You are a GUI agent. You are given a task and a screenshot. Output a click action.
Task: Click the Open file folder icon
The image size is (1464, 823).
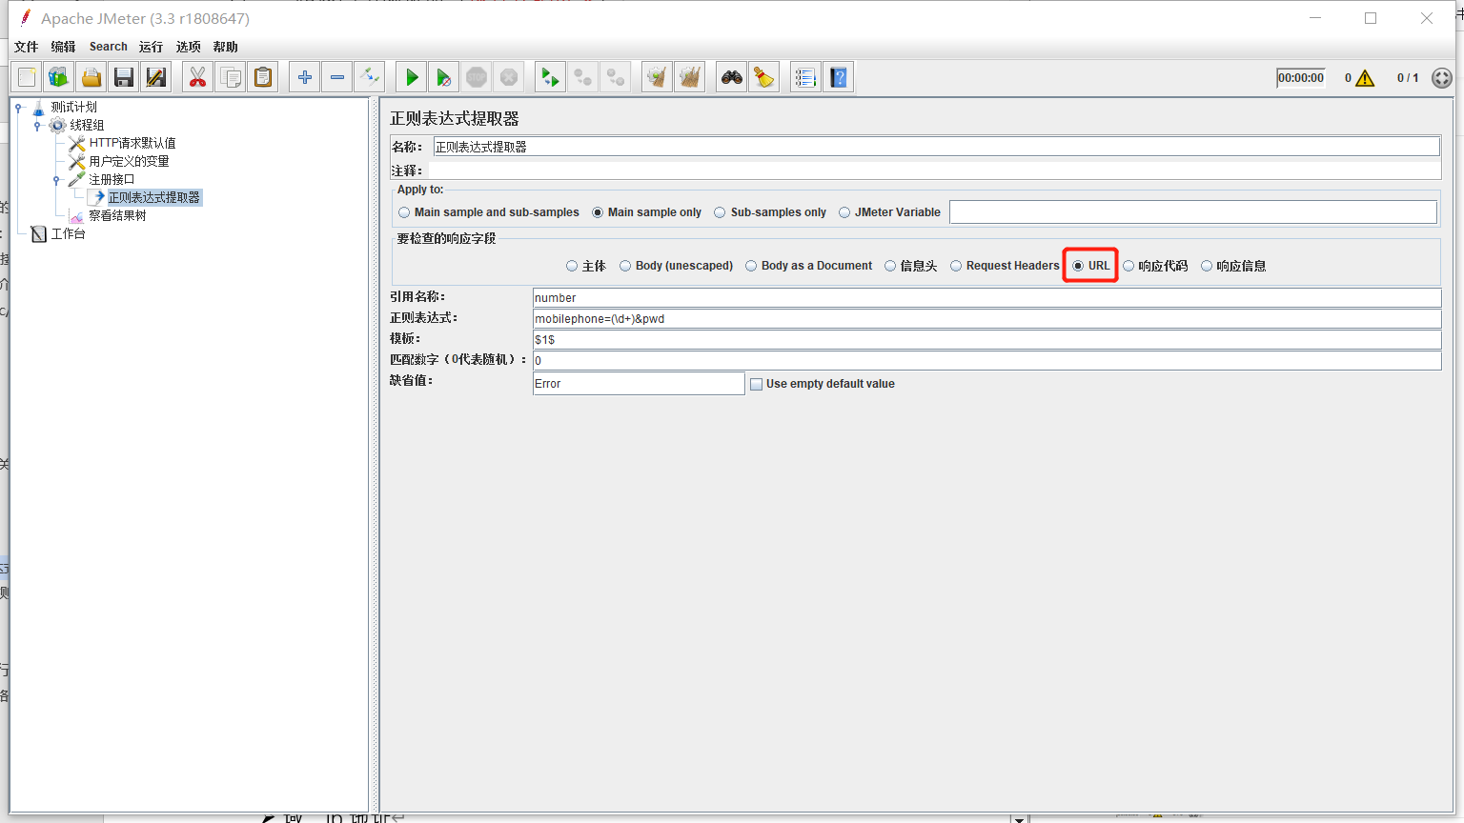(91, 77)
